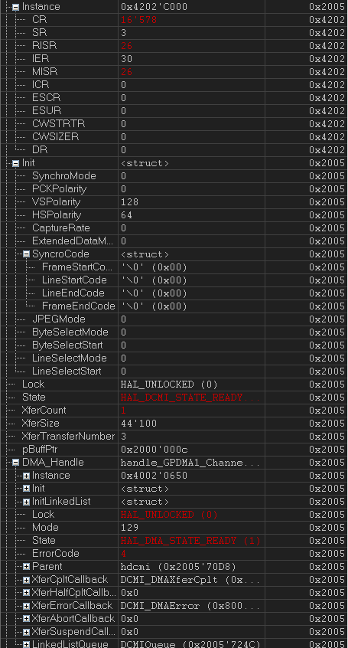Select the hdcmi Lock field
Image resolution: width=348 pixels, height=648 pixels.
(x=174, y=385)
